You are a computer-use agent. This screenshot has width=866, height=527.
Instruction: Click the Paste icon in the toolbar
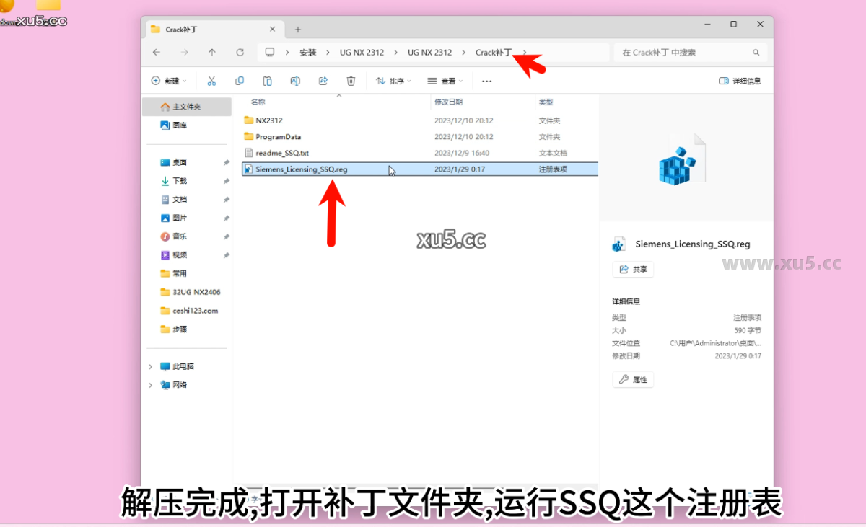tap(267, 81)
